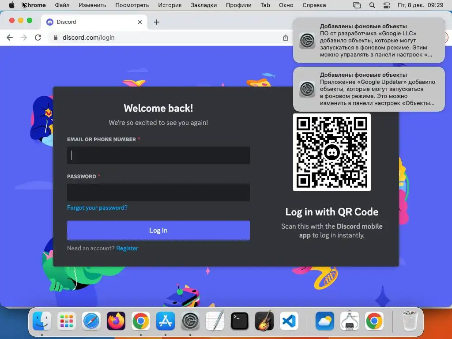
Task: Open Finder from the Dock
Action: click(42, 321)
